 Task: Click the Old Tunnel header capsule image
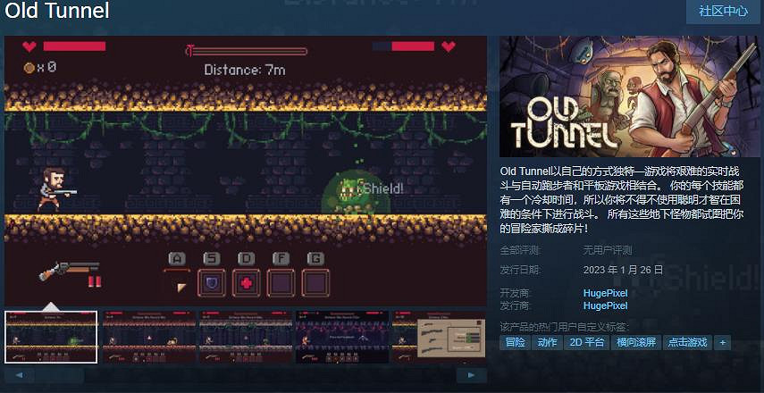(x=630, y=96)
